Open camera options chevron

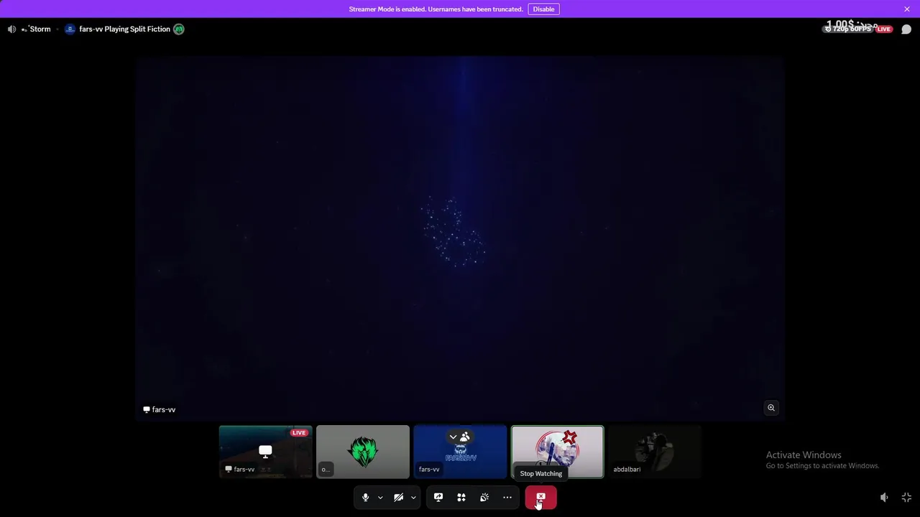(x=413, y=498)
